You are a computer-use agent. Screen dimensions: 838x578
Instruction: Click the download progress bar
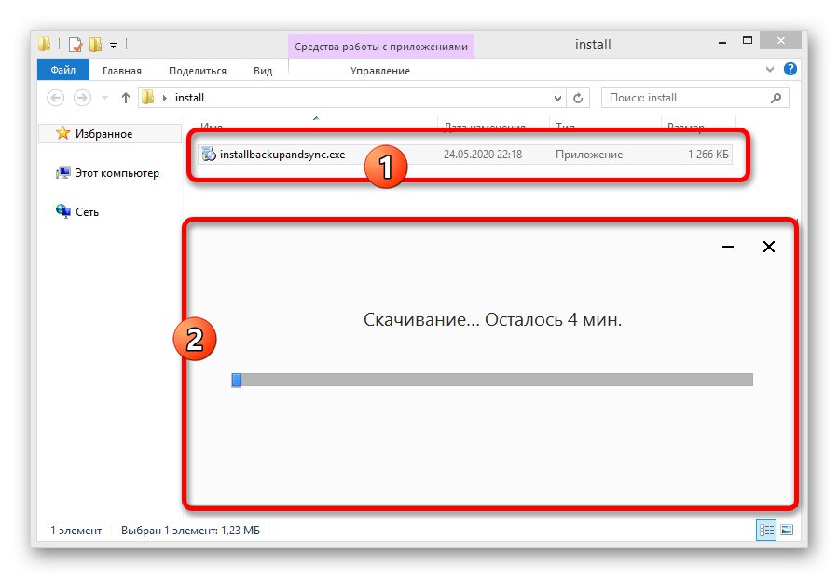coord(492,380)
